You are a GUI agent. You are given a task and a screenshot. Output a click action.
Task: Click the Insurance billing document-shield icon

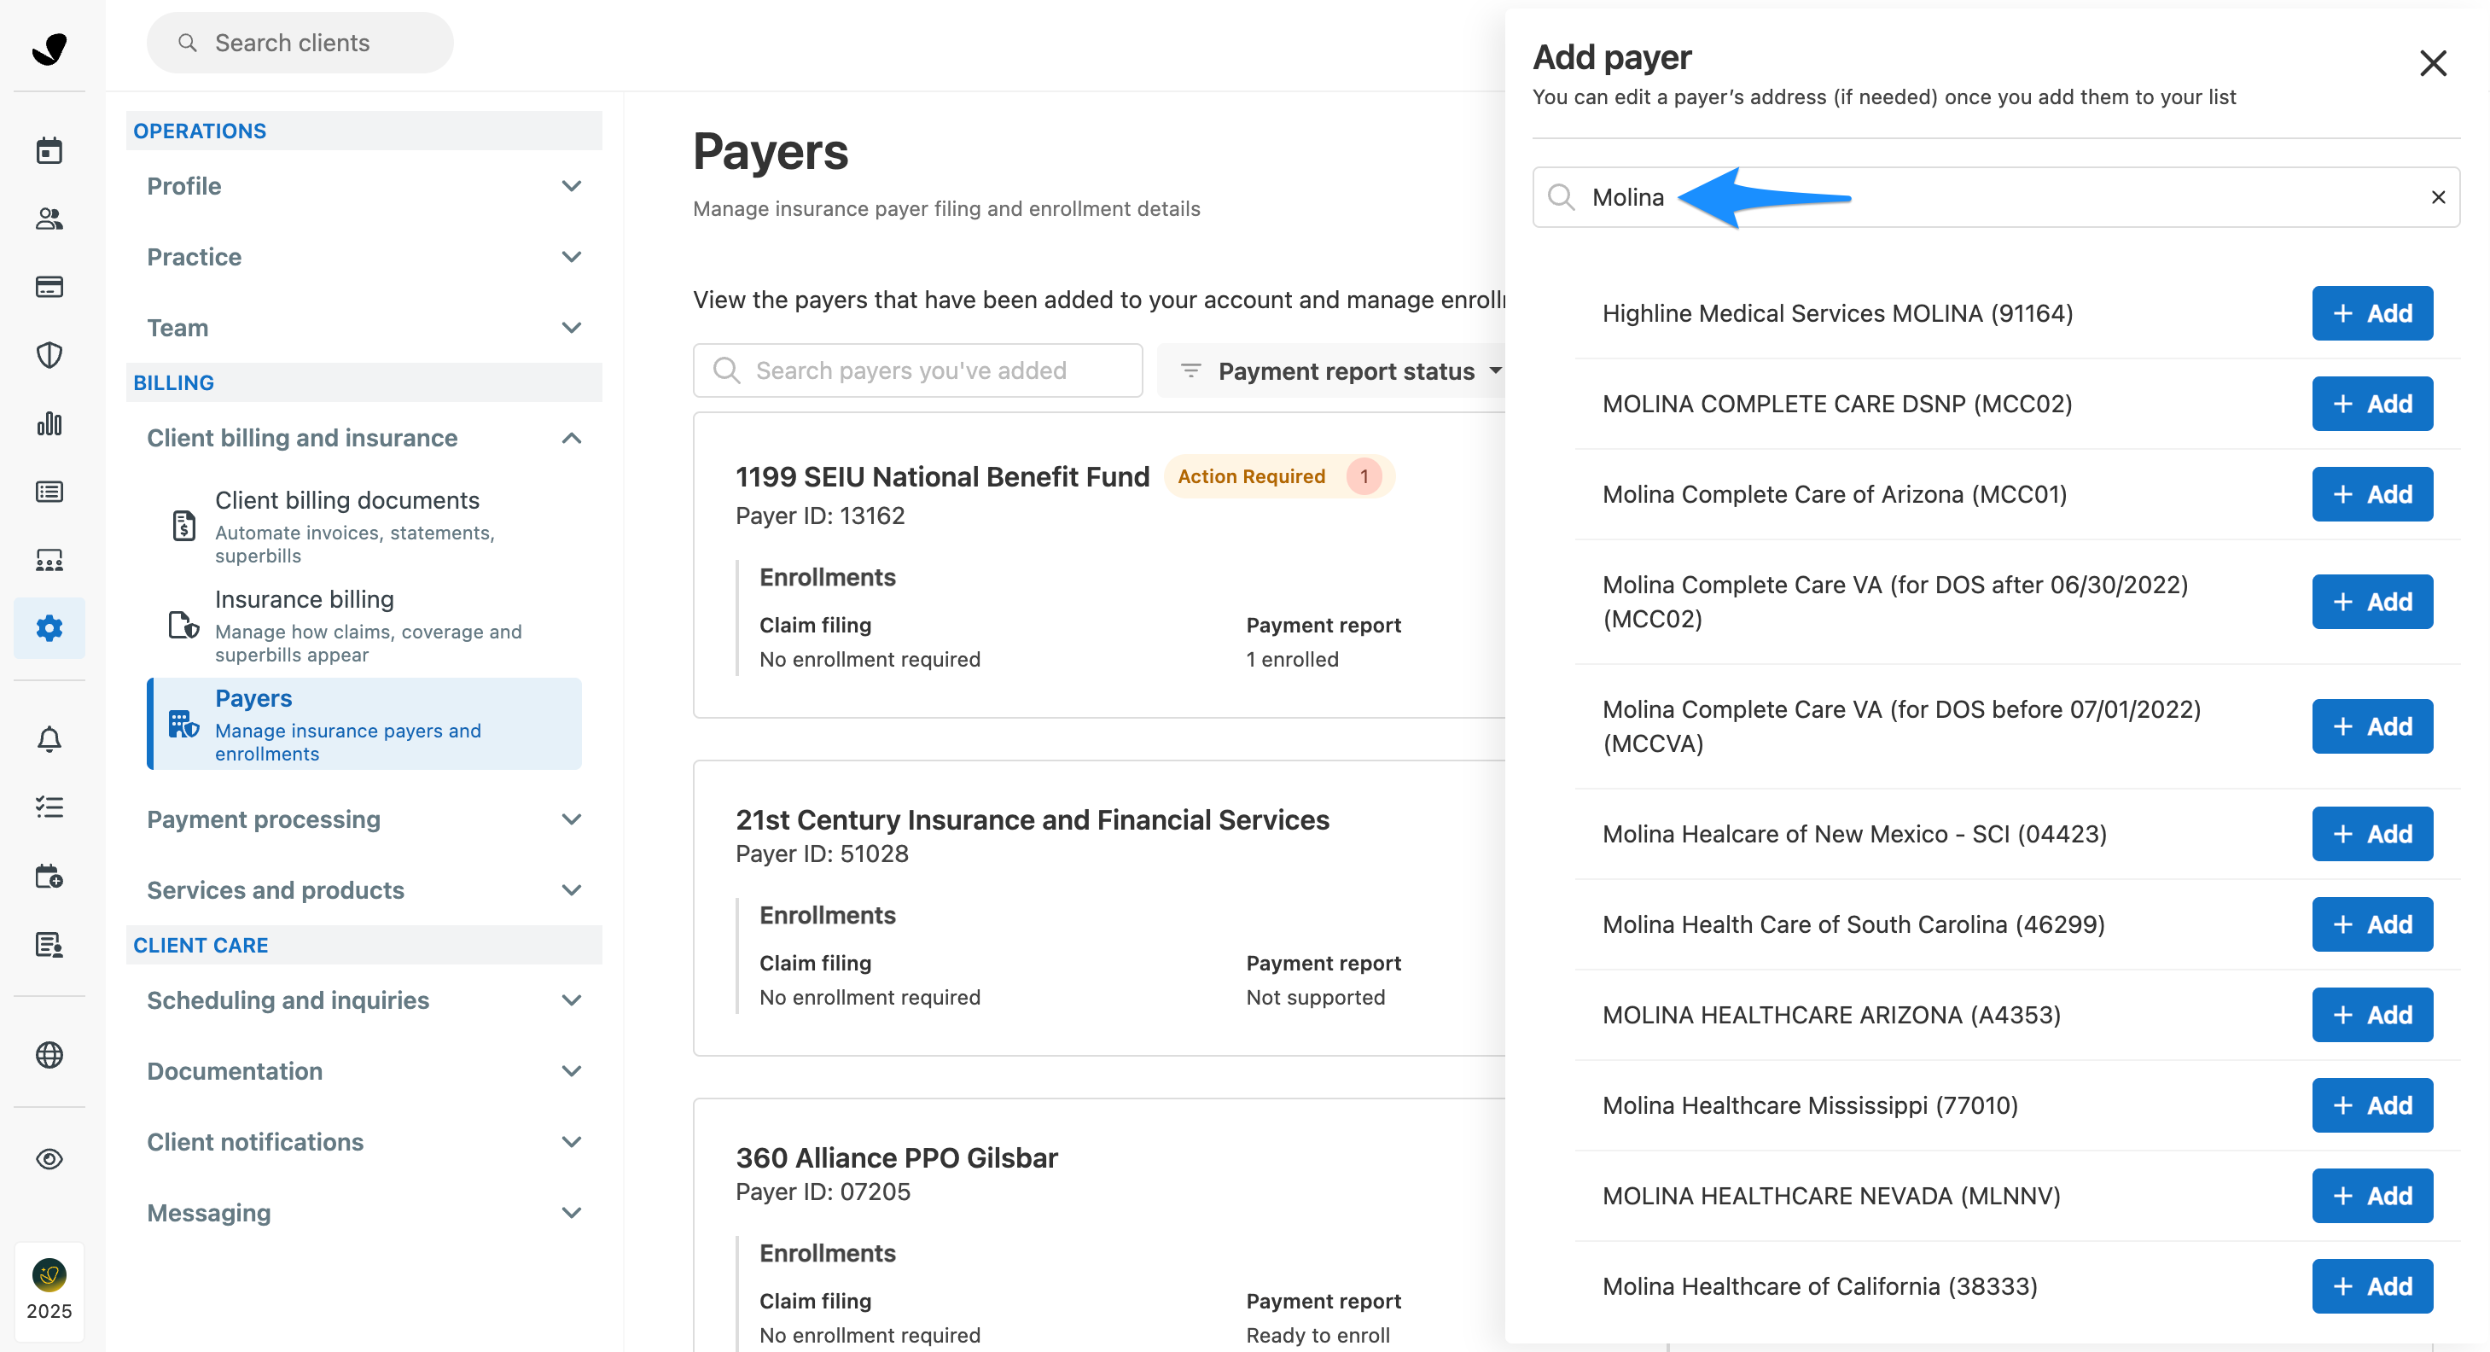(183, 625)
